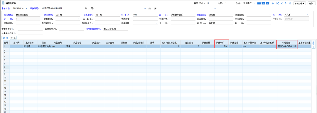The width and height of the screenshot is (317, 113).
Task: Jump to first record arrow icon
Action: [x=278, y=3]
